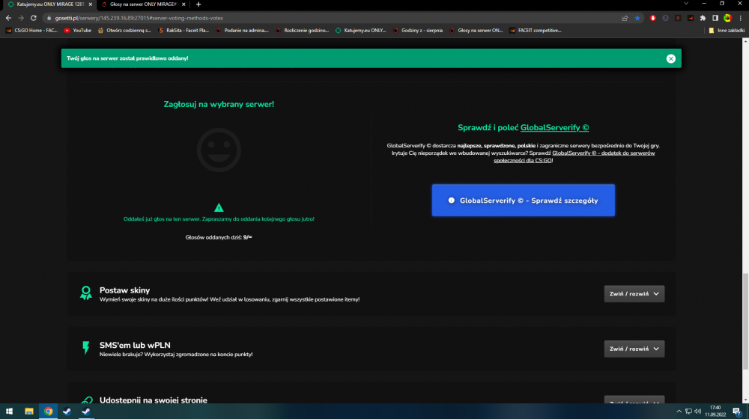Image resolution: width=749 pixels, height=419 pixels.
Task: Click the bookmark star icon
Action: pos(637,18)
